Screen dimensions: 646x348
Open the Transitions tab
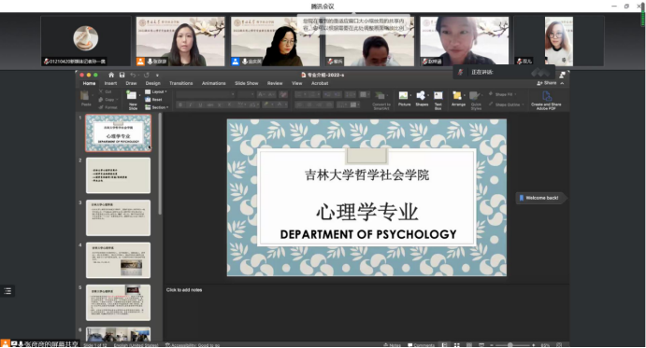(x=180, y=83)
